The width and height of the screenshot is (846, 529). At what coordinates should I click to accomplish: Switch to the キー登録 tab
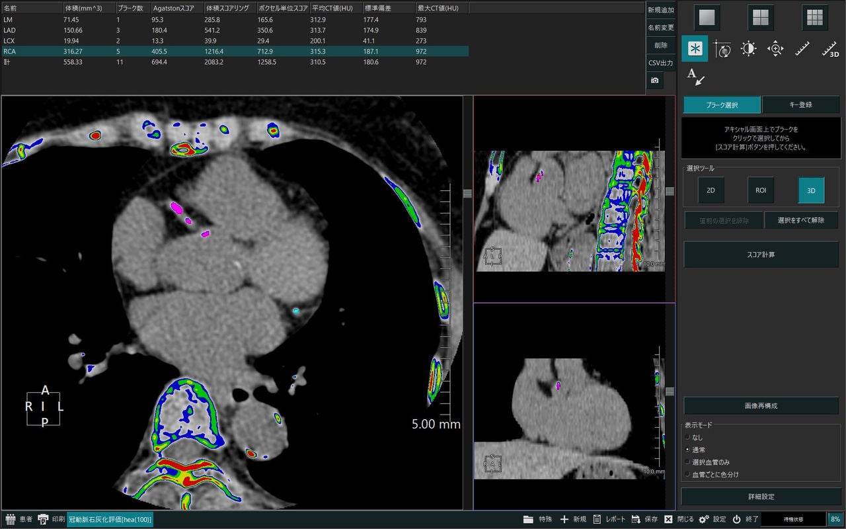800,104
